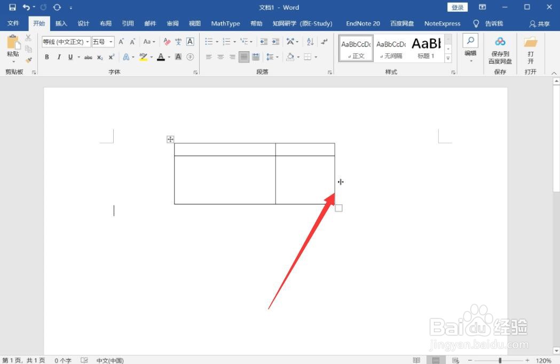The width and height of the screenshot is (560, 364).
Task: Click the Undo arrow icon
Action: (x=27, y=7)
